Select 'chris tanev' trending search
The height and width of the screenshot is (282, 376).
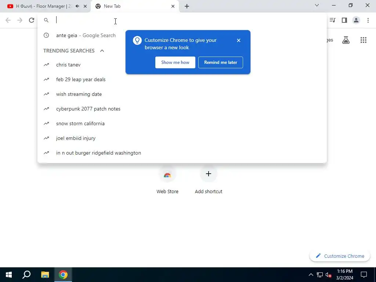pyautogui.click(x=182, y=65)
